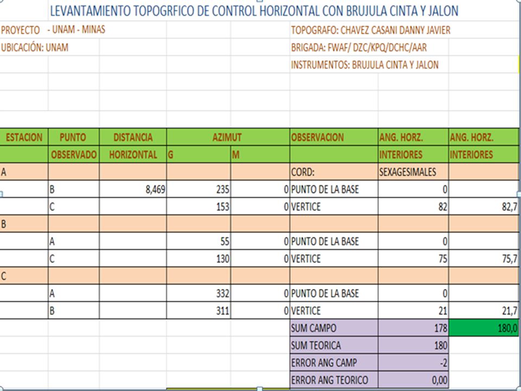Select 'TOPOGRAFO: CHAVEZ CASANI DANNY JAVIER' cell

371,30
